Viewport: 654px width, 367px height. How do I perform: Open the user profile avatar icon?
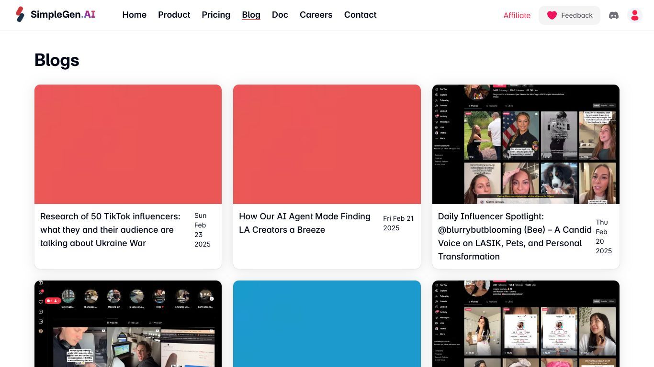point(635,15)
